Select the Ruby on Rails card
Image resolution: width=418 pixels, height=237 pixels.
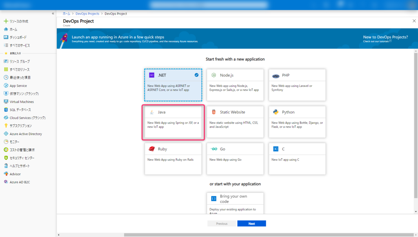pos(173,159)
